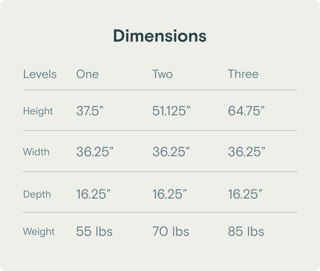
Task: Click the width value for level One
Action: (x=95, y=152)
